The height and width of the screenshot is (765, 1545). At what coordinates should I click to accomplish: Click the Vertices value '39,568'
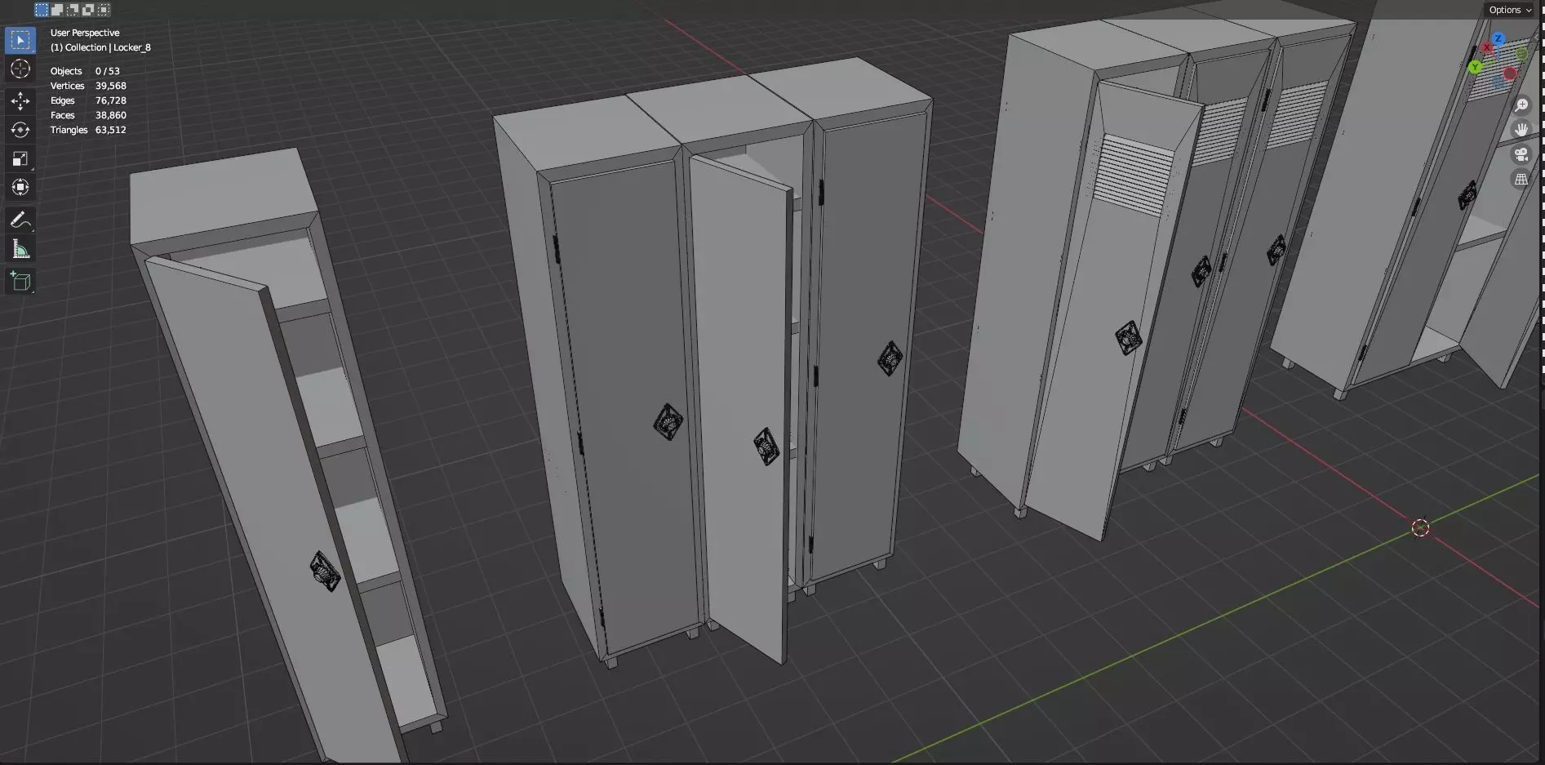coord(111,86)
